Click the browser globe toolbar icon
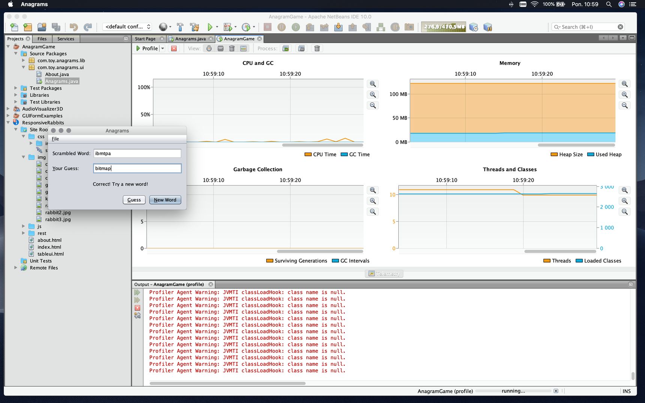The image size is (645, 403). (x=163, y=27)
